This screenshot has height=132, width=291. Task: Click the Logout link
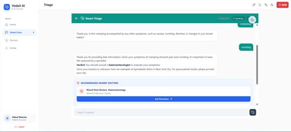click(19, 127)
